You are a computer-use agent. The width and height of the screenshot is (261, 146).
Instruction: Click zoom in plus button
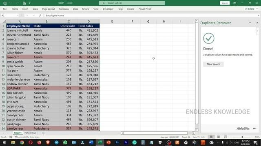click(252, 137)
